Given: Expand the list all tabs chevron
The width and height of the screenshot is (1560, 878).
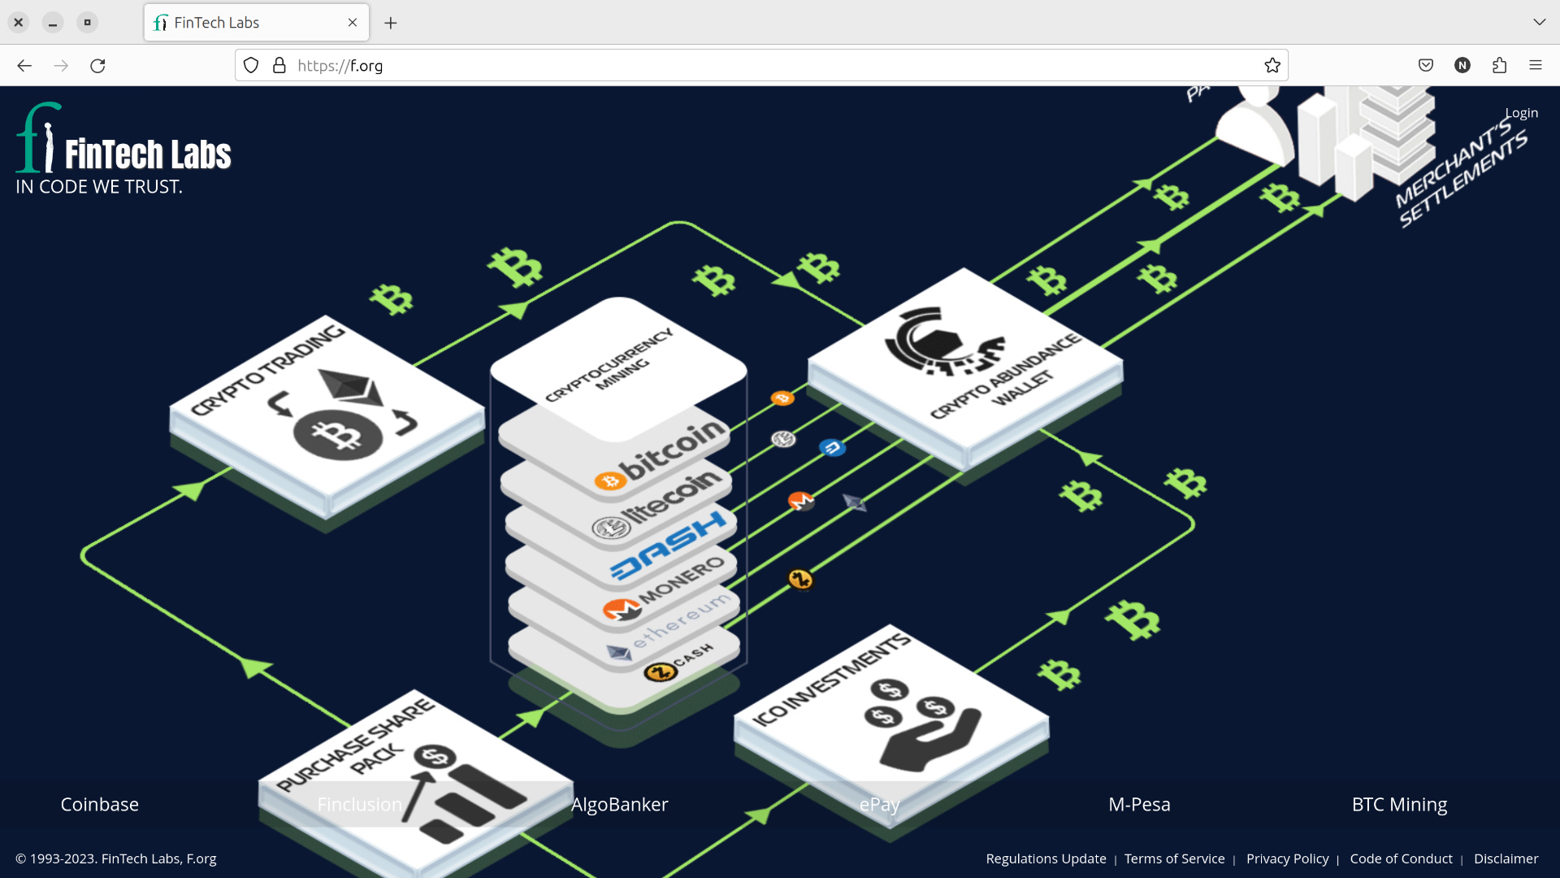Looking at the screenshot, I should 1539,22.
